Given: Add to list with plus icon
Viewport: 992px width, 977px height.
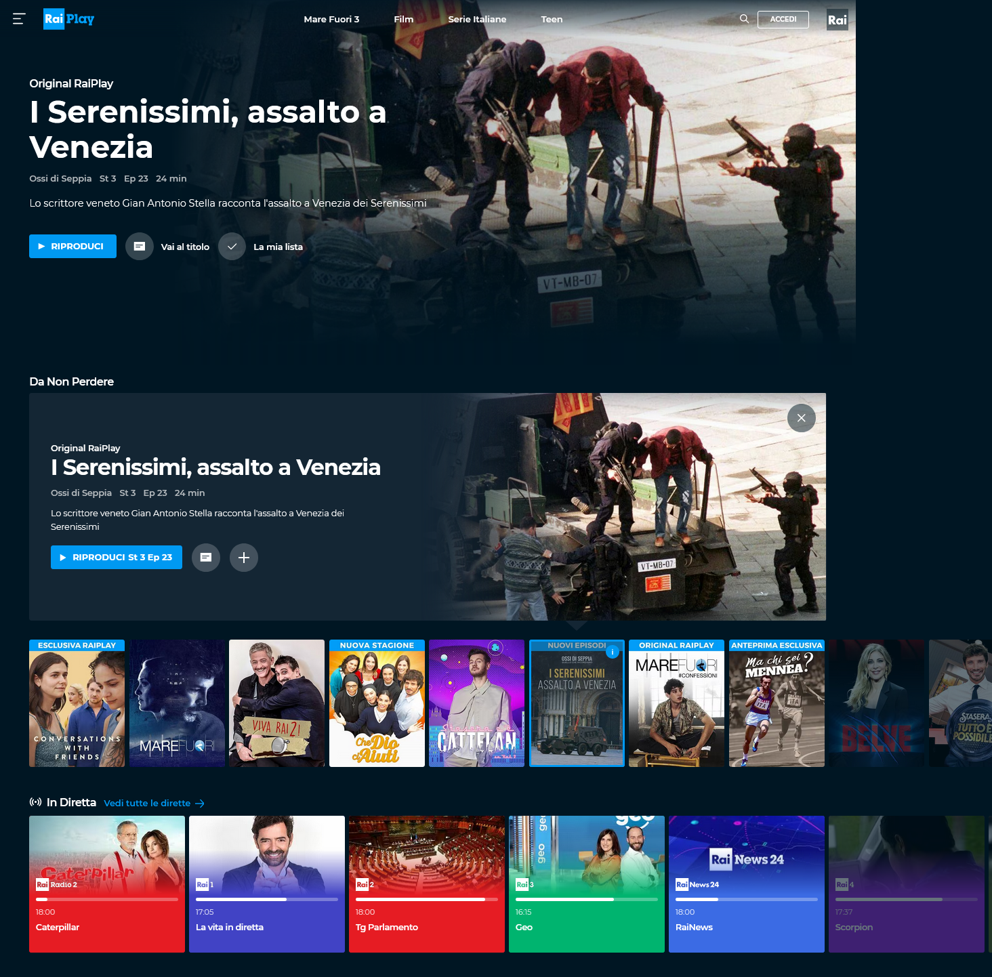Looking at the screenshot, I should 244,558.
